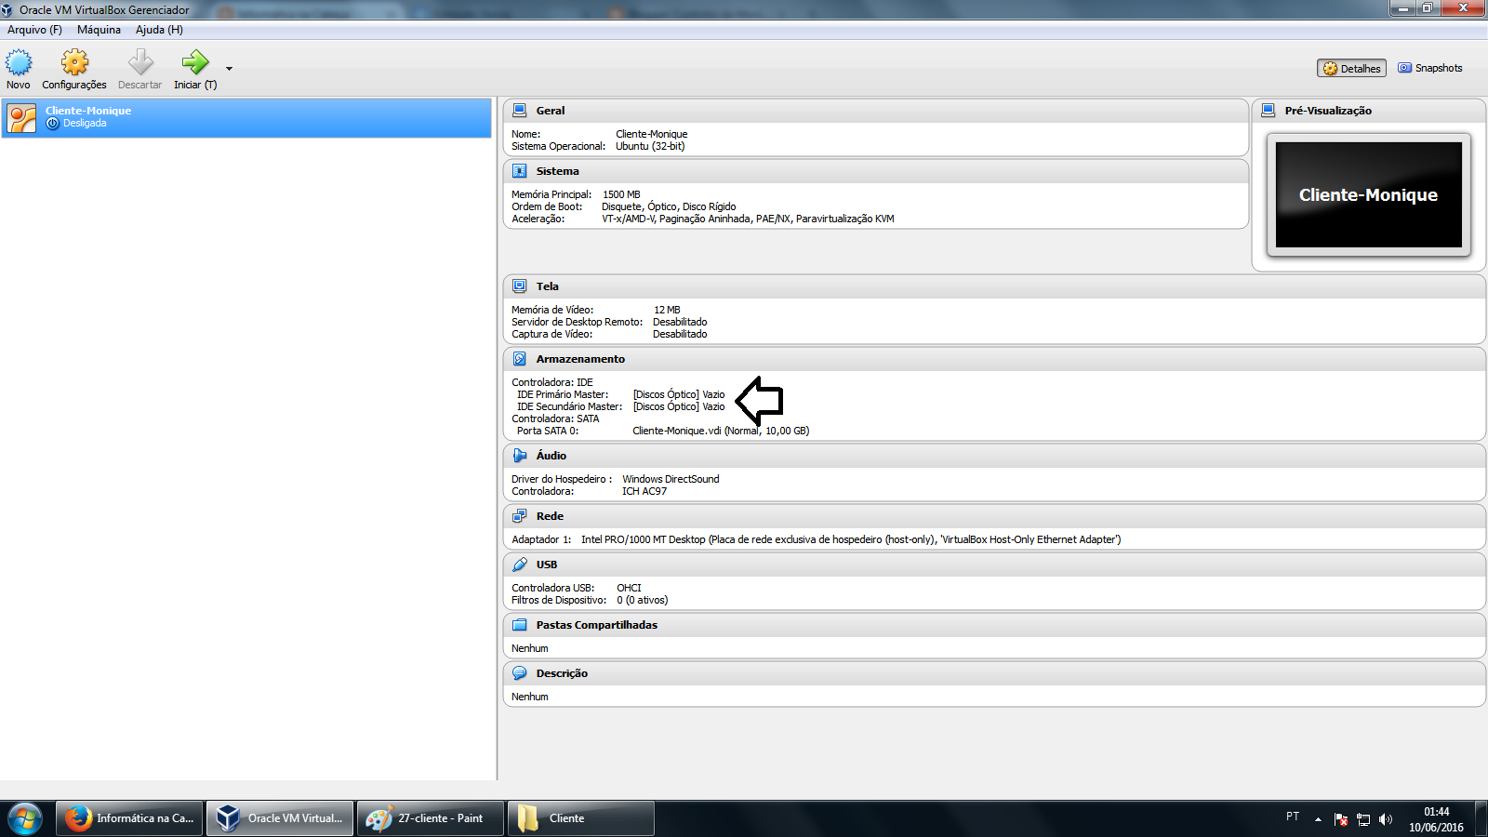
Task: Click the Tela section icon
Action: click(x=520, y=286)
